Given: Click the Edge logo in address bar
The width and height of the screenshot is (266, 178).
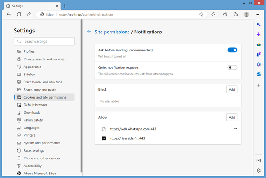Looking at the screenshot, I should (x=42, y=15).
